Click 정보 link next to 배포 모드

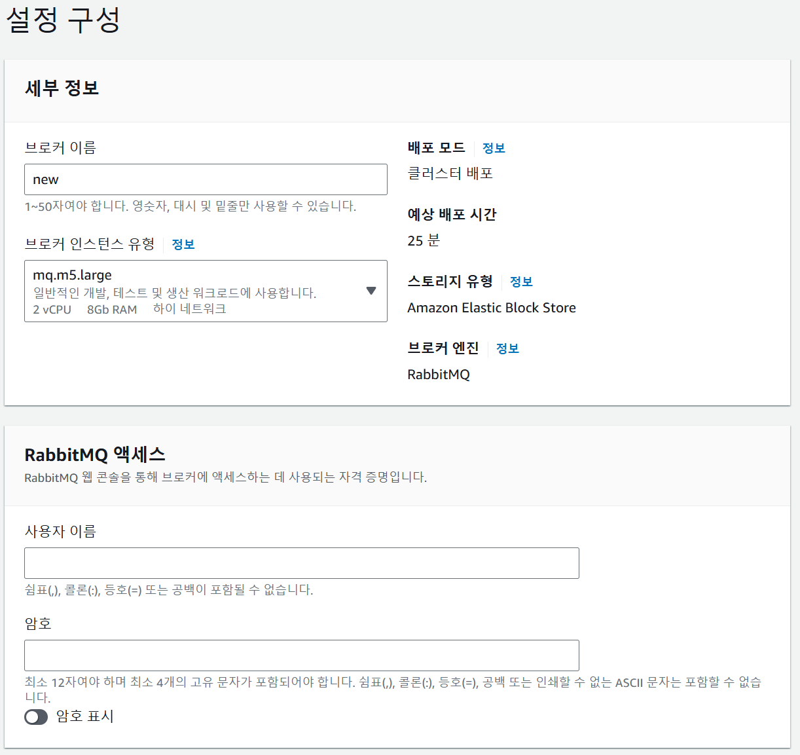[x=494, y=148]
